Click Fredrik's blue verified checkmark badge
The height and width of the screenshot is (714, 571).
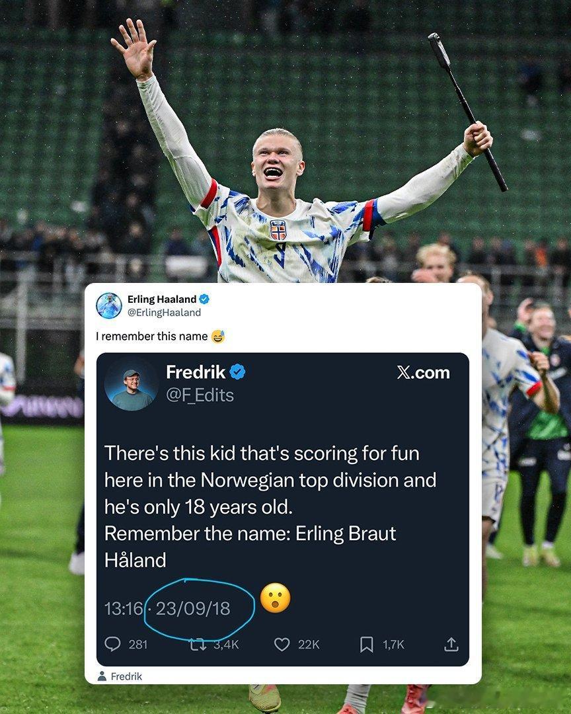click(x=237, y=372)
